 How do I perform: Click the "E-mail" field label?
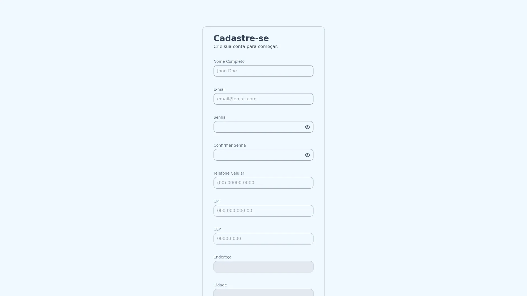(219, 89)
